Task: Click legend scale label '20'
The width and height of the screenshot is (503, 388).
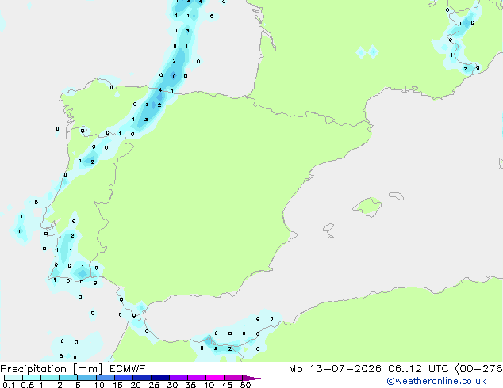Action: tap(136, 385)
